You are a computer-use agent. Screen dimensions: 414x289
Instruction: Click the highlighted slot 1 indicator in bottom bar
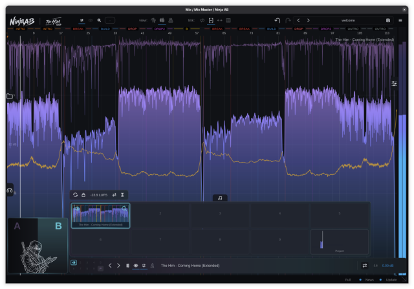click(x=74, y=262)
